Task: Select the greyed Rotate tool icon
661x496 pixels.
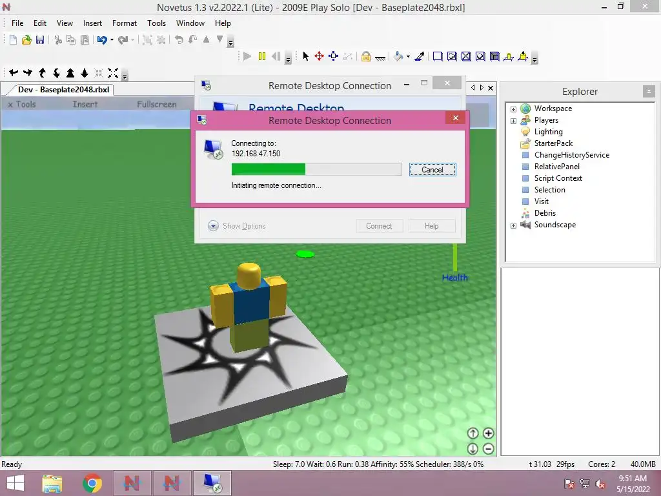Action: (x=348, y=56)
